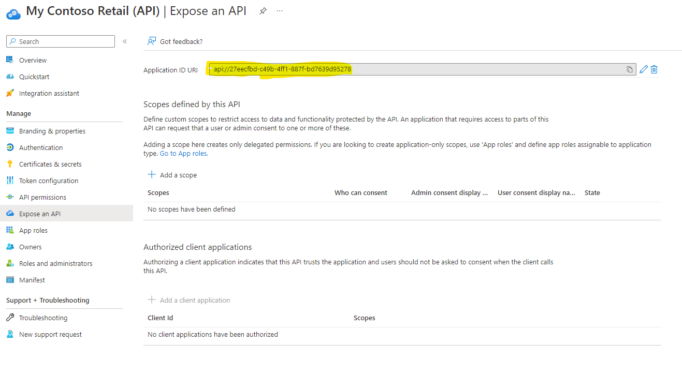The image size is (682, 374).
Task: Click the Authorized client applications heading
Action: tap(198, 247)
